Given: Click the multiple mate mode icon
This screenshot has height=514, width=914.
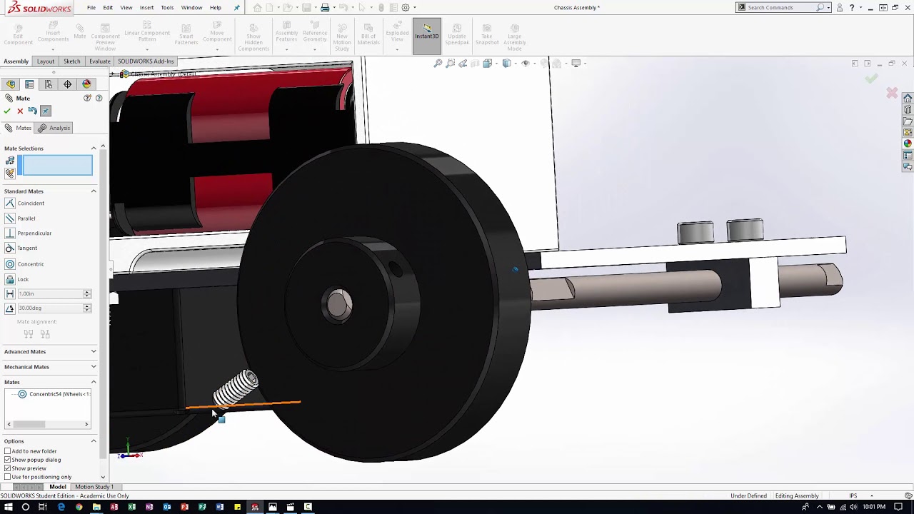Looking at the screenshot, I should 10,173.
